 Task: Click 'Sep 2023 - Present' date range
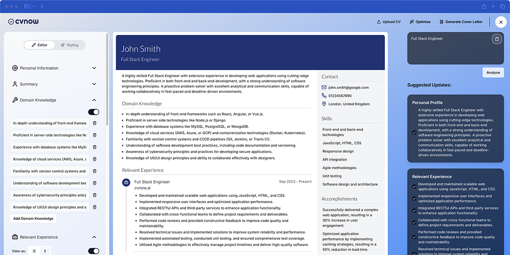pos(295,181)
